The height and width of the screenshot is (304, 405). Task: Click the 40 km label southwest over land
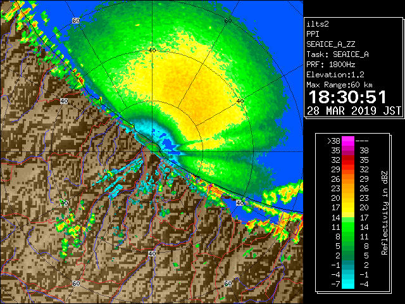[x=64, y=203]
